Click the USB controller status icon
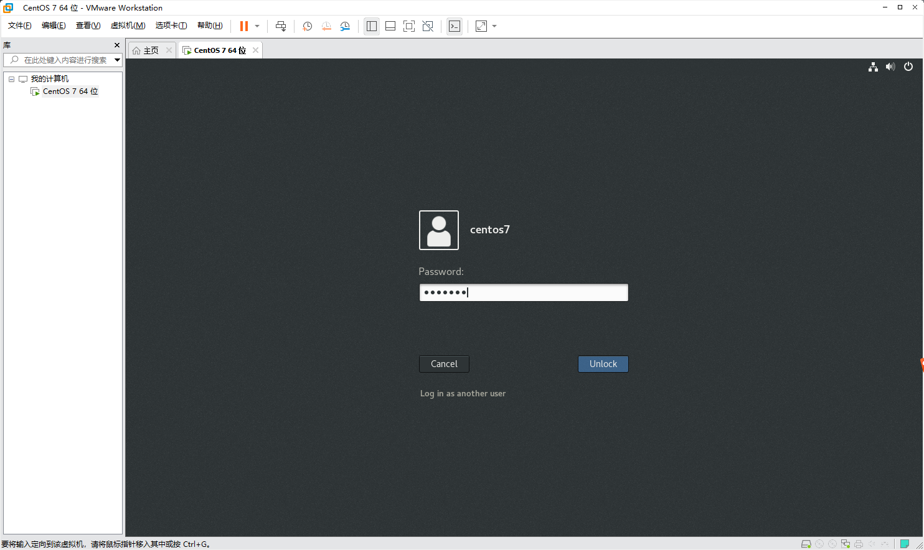The image size is (924, 550). click(885, 544)
